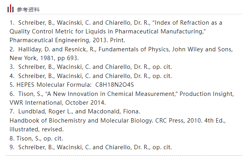
Task: Click "Handbook of Biochemistry and Molecular Biology" line
Action: point(118,121)
